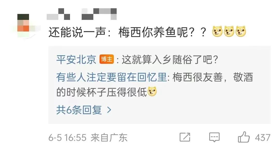Click the 来自广东 location label
280x149 pixels.
pos(109,138)
